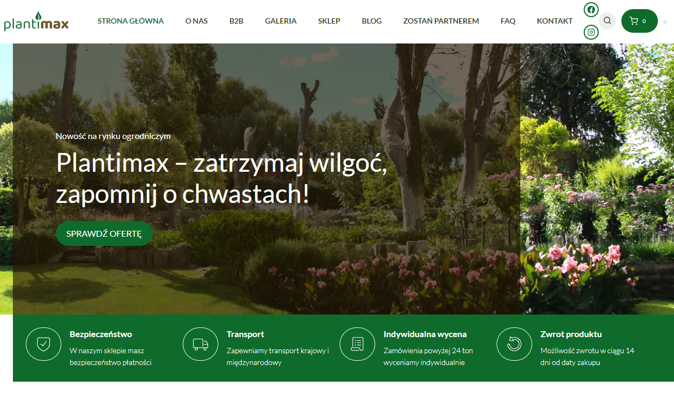Screen dimensions: 674x394
Task: Click the text about zamówienia powyżej 24 ton
Action: pyautogui.click(x=428, y=356)
